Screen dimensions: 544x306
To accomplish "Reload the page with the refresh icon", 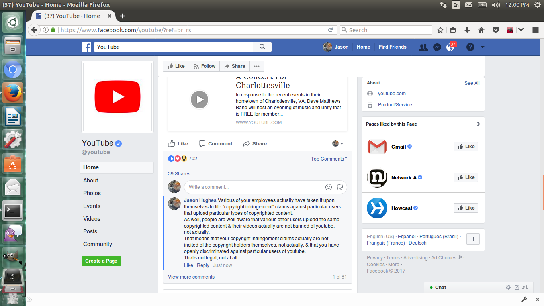I will click(330, 30).
